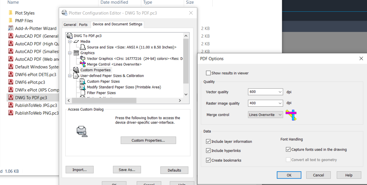
Task: Open the Raster image quality dropdown
Action: (x=265, y=103)
